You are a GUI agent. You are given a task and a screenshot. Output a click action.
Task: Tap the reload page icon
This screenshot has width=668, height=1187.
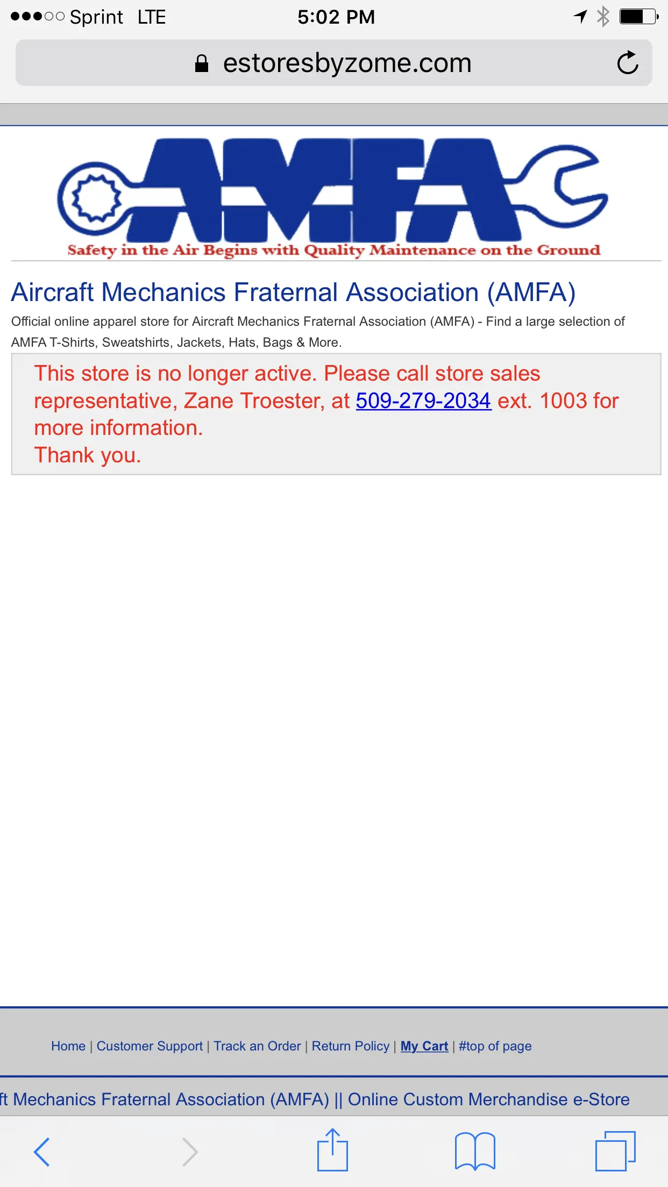click(627, 63)
